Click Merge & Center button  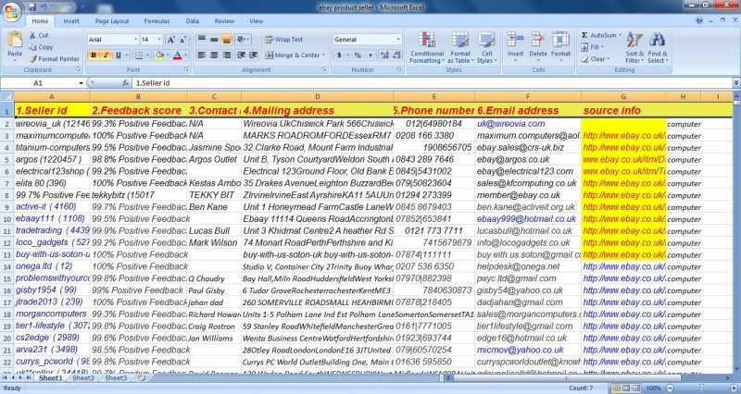pos(292,55)
